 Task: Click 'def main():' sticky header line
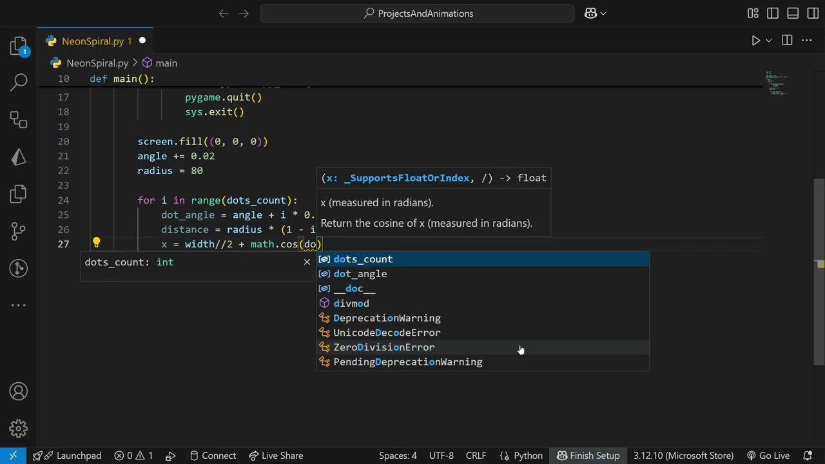coord(122,79)
